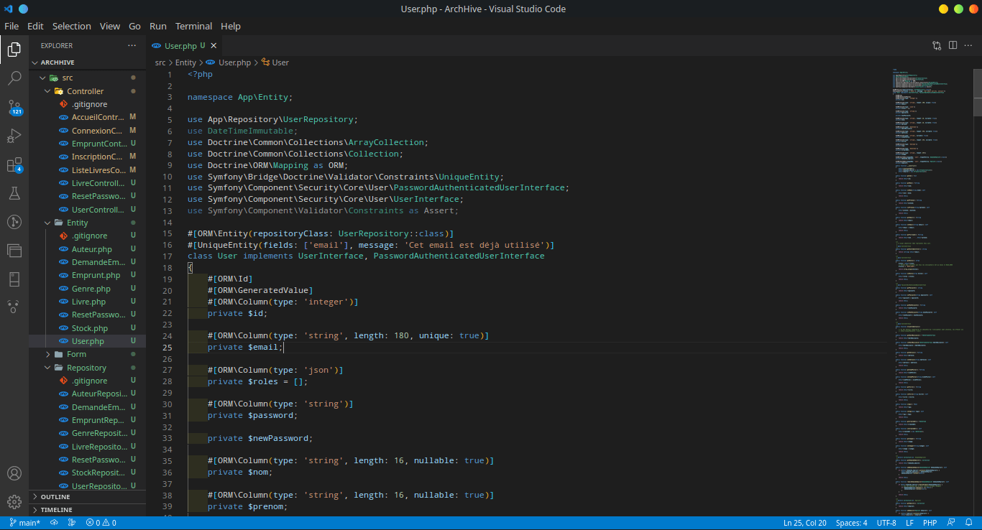Viewport: 982px width, 530px height.
Task: Open Extensions view with badge 4
Action: coord(14,165)
